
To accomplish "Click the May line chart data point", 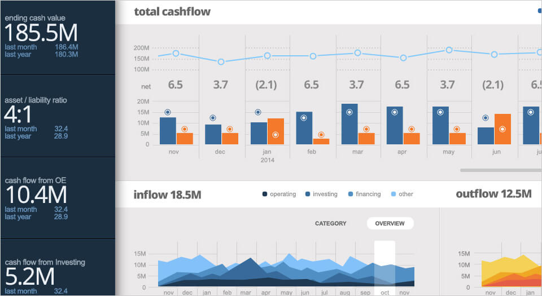I will (x=449, y=50).
